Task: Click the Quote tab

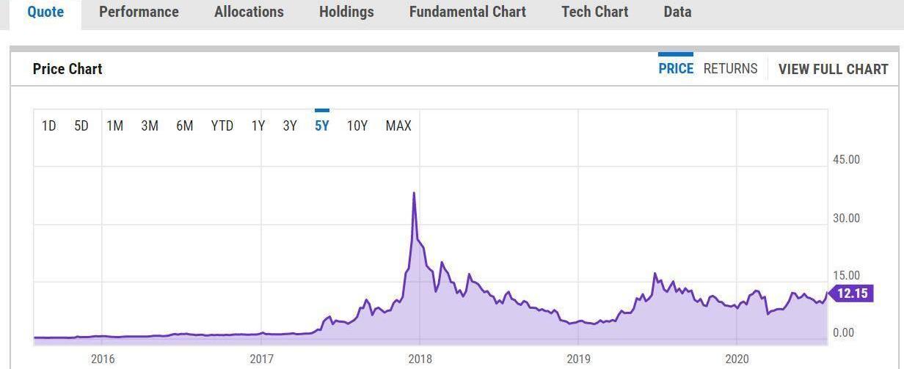Action: point(45,12)
